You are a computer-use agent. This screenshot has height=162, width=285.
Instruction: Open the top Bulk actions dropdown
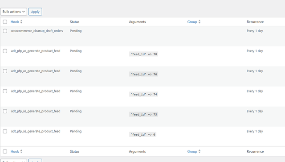coord(14,12)
